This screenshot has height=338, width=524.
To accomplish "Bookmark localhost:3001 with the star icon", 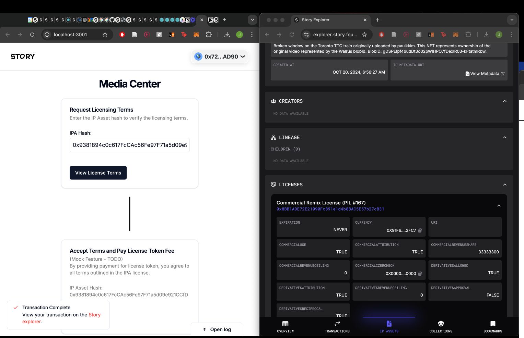I will (105, 35).
